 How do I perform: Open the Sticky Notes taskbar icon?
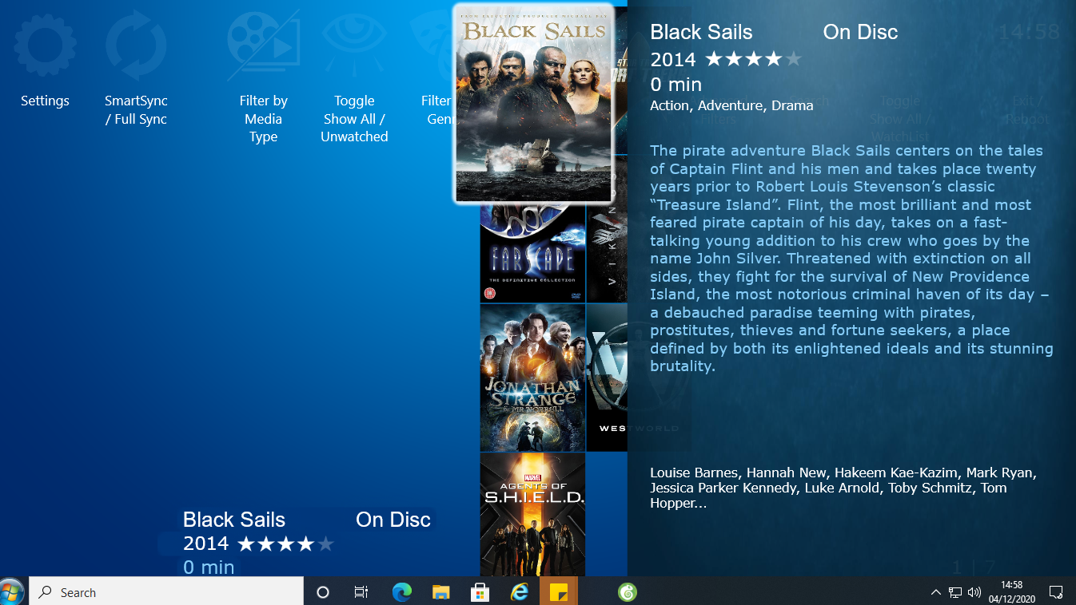(x=559, y=592)
